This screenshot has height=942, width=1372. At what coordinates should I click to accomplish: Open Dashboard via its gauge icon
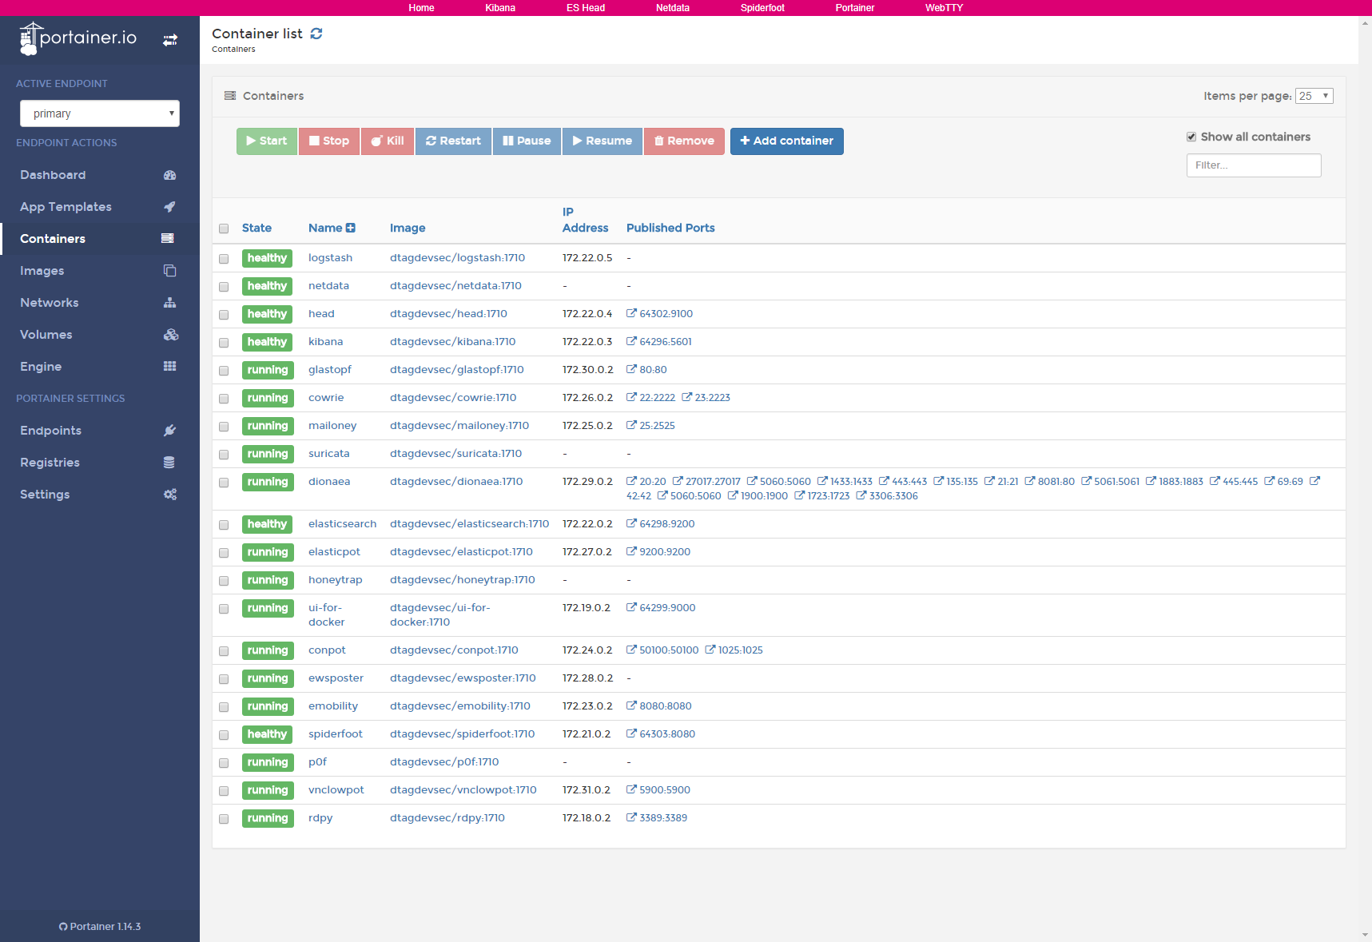pyautogui.click(x=169, y=175)
